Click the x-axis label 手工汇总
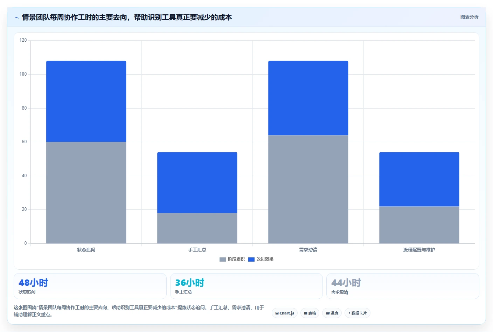This screenshot has width=493, height=332. click(197, 250)
